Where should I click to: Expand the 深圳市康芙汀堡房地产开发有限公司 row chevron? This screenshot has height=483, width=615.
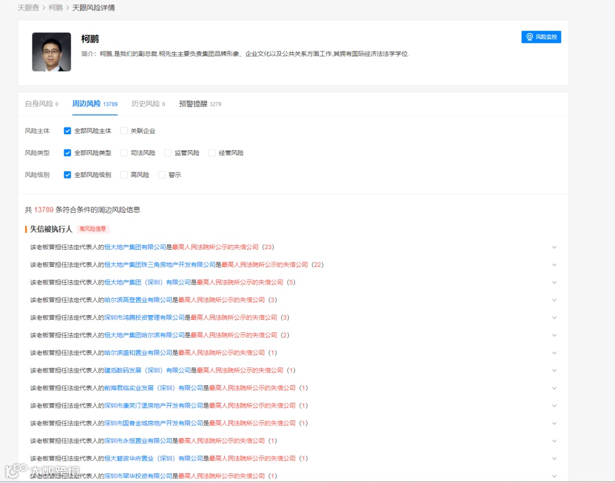(554, 406)
